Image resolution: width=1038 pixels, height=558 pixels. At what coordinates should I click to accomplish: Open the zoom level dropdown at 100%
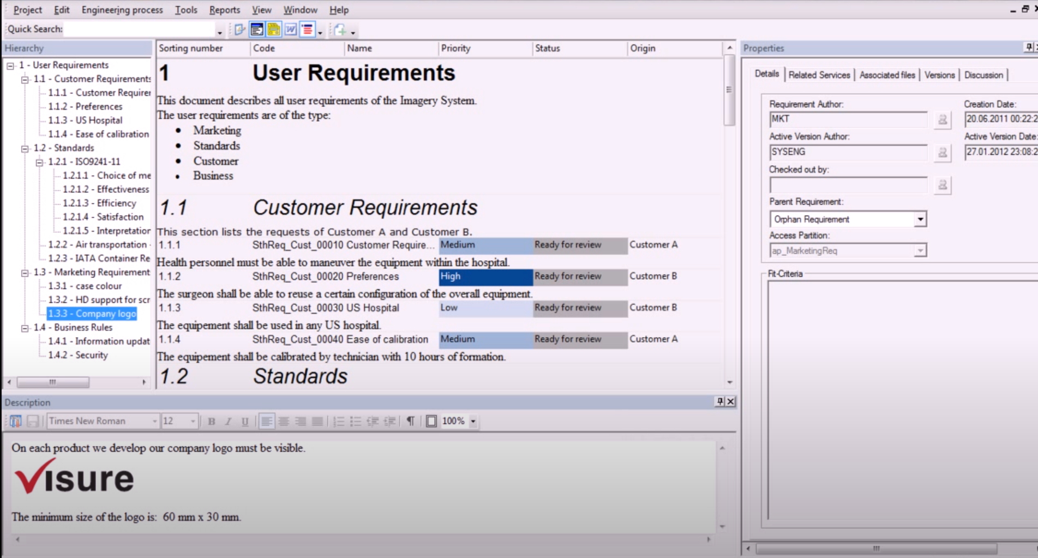click(x=472, y=421)
